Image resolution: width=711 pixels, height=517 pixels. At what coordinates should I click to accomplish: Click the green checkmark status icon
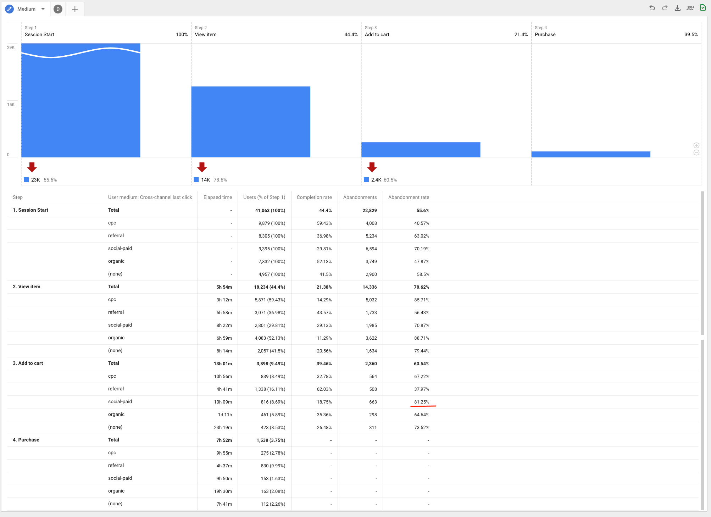click(703, 7)
